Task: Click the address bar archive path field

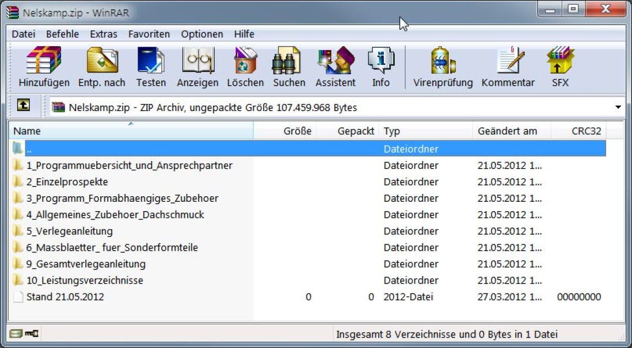Action: point(337,107)
